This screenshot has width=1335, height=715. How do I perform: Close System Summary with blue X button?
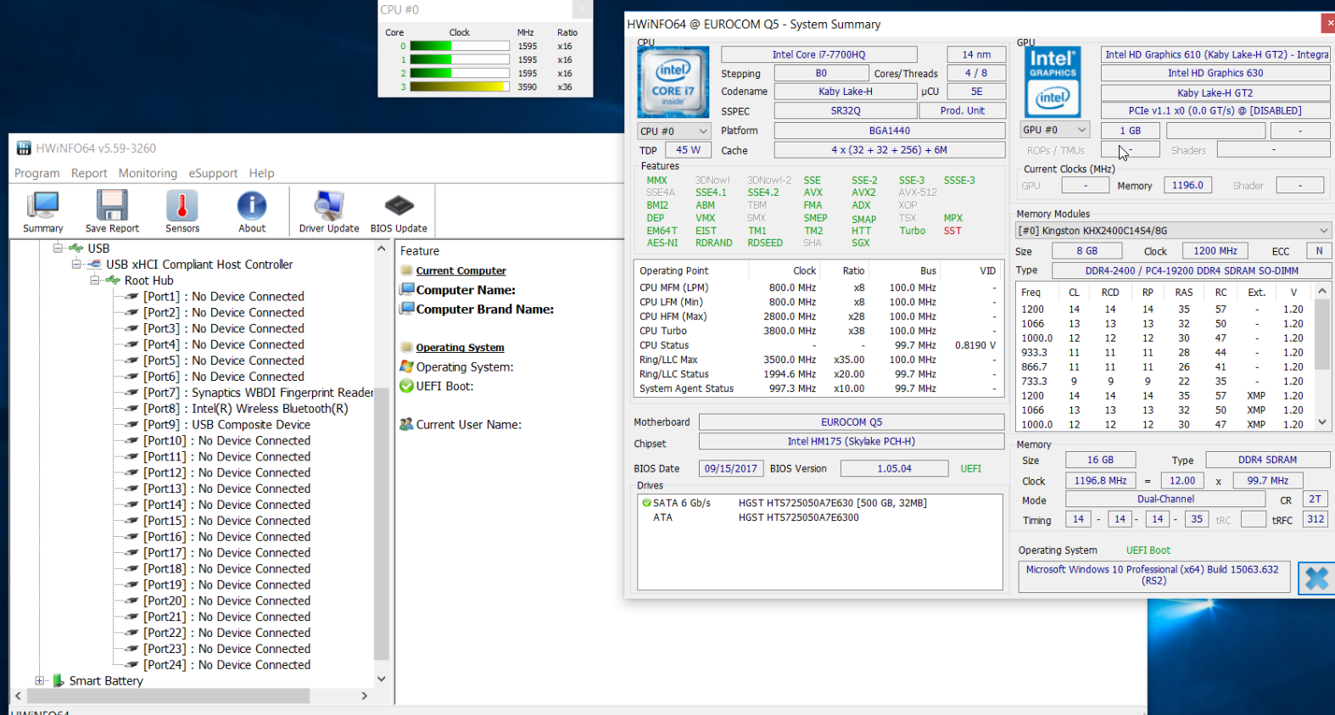(1316, 578)
